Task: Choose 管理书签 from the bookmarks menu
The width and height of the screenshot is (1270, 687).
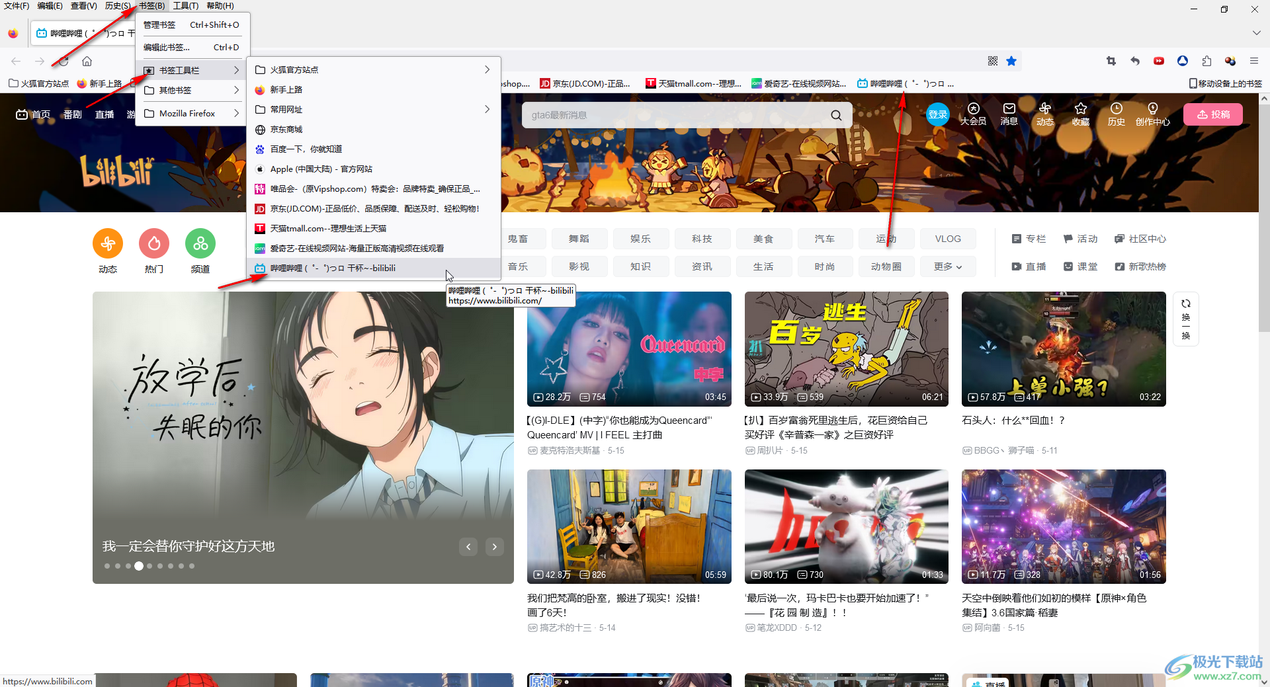Action: tap(192, 24)
